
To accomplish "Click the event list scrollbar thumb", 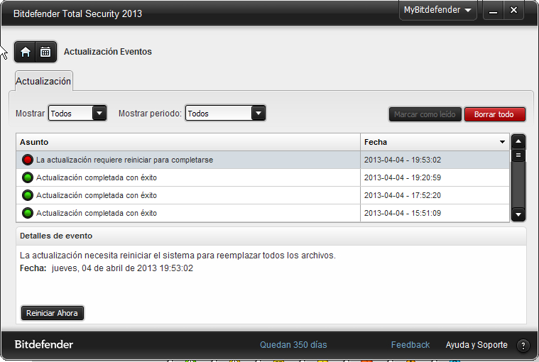I will coord(518,155).
